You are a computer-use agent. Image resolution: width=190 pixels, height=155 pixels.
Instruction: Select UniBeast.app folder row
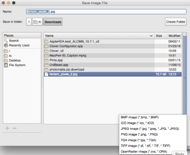[x=113, y=65]
